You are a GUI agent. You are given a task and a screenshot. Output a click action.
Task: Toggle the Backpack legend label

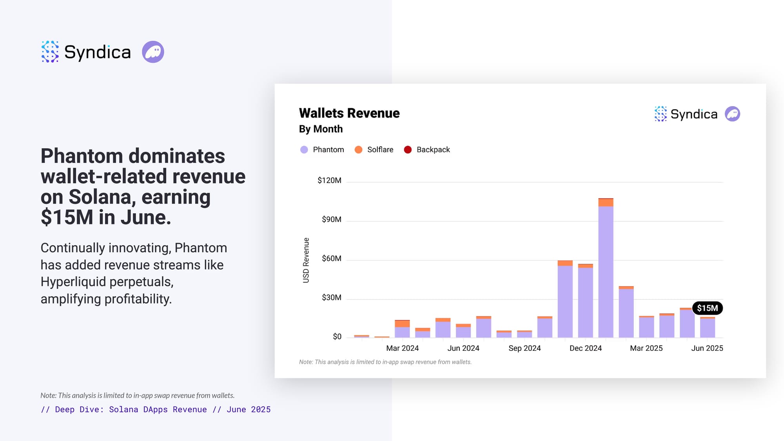click(433, 150)
